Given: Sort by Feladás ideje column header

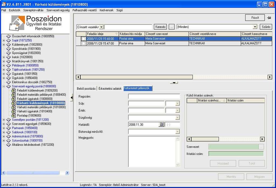Looking at the screenshot, I should pyautogui.click(x=102, y=34).
